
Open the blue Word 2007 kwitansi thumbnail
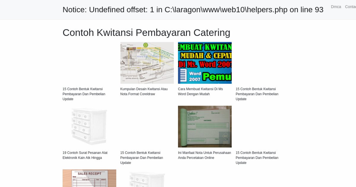point(205,63)
